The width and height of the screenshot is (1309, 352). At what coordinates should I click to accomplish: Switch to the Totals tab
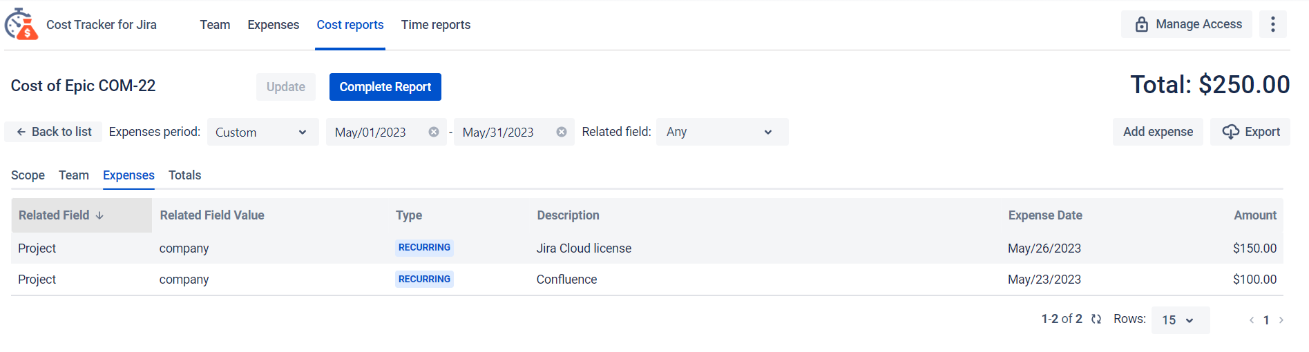click(184, 175)
